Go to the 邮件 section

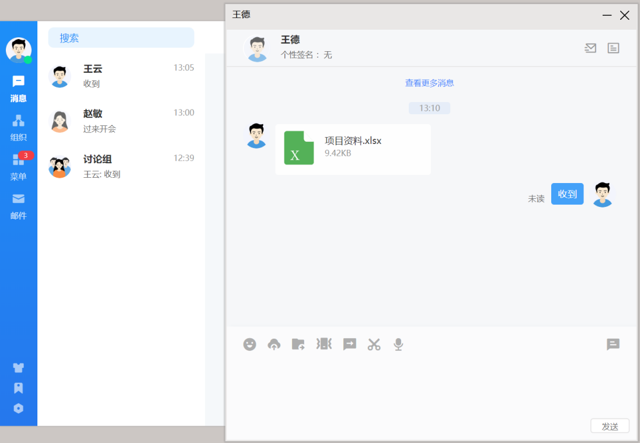tap(19, 206)
